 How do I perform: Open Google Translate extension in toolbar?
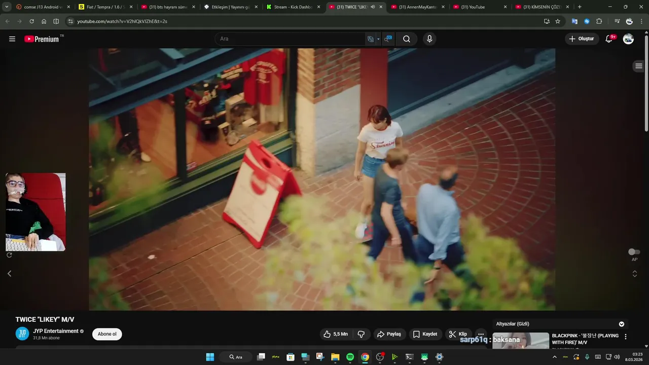pos(574,21)
